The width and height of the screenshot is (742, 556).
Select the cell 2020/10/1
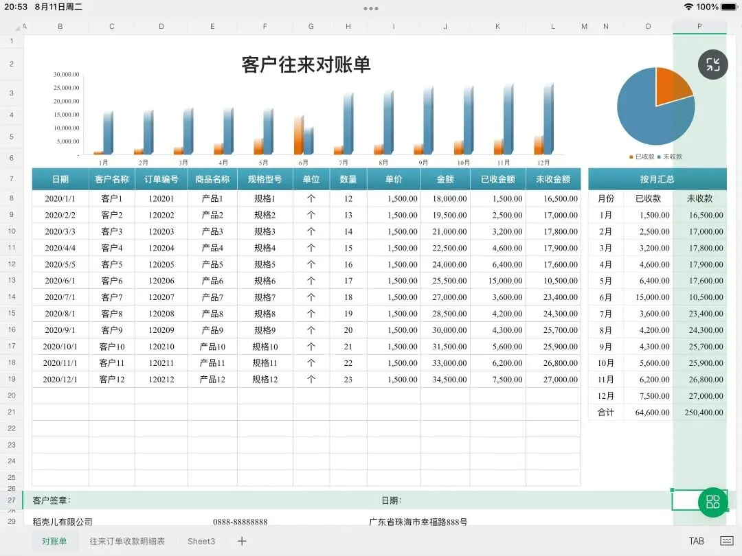(60, 347)
